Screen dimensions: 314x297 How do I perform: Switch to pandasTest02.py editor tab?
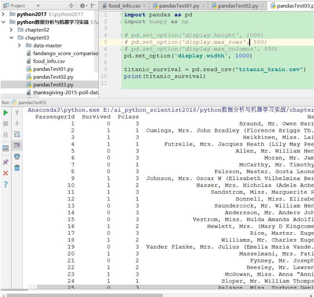tap(238, 6)
